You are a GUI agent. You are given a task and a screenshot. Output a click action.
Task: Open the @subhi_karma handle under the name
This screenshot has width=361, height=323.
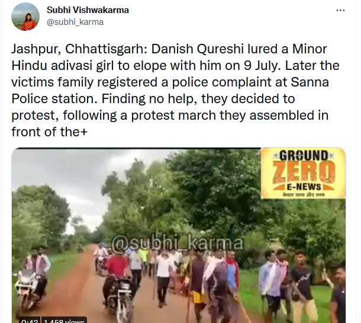click(x=75, y=22)
